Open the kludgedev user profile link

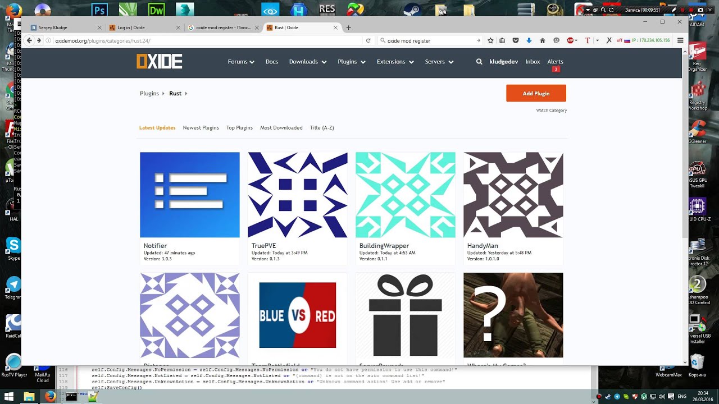503,62
